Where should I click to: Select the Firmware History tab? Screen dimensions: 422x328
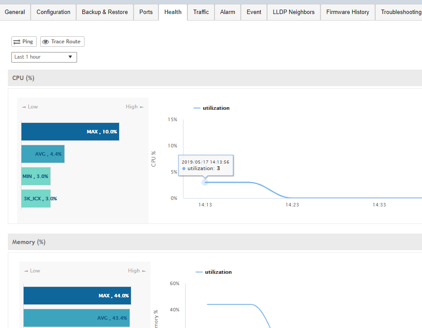(348, 12)
